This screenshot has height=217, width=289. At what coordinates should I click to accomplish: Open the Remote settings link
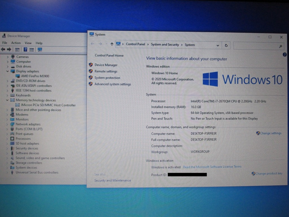(x=106, y=71)
